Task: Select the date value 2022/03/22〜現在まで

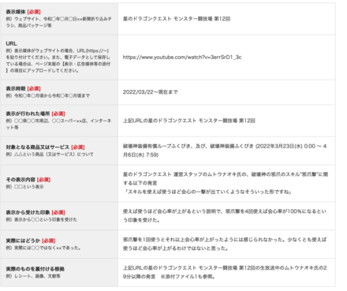Action: point(150,92)
